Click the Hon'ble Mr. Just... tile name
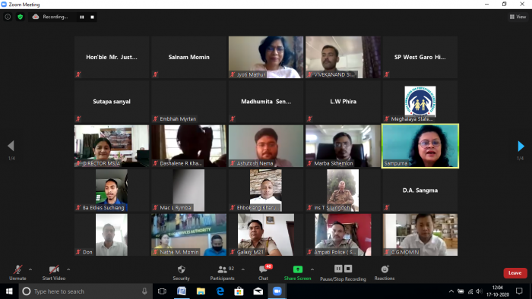The width and height of the screenshot is (532, 299). [x=112, y=57]
